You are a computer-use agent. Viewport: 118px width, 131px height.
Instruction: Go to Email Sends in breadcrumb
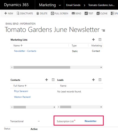pos(73,5)
